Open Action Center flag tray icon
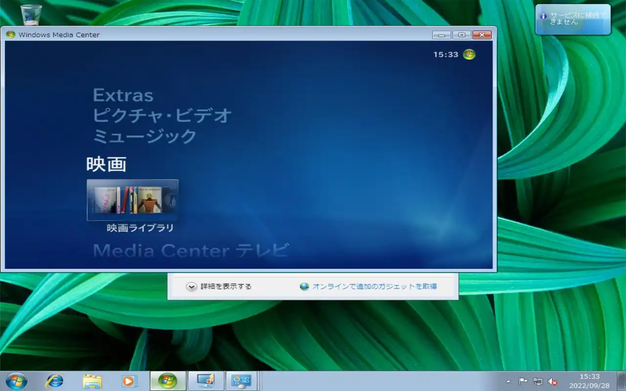This screenshot has width=626, height=391. [x=523, y=382]
